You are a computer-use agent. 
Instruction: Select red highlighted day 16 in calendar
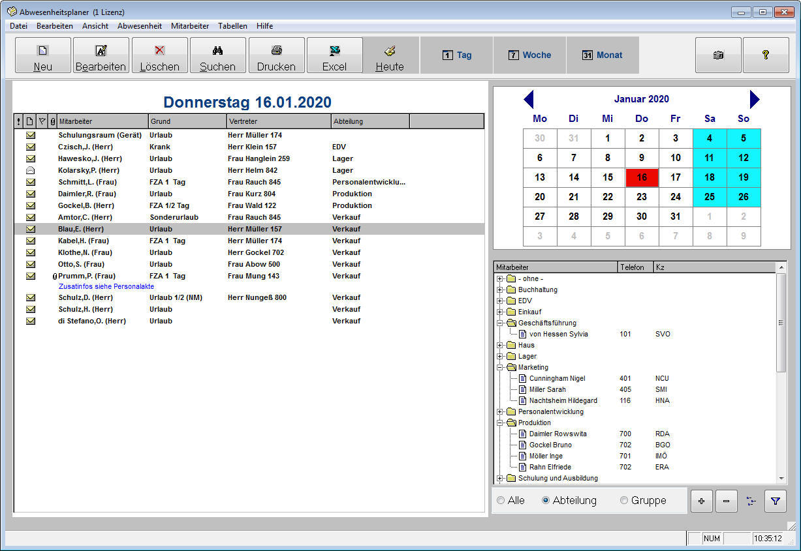(x=642, y=177)
